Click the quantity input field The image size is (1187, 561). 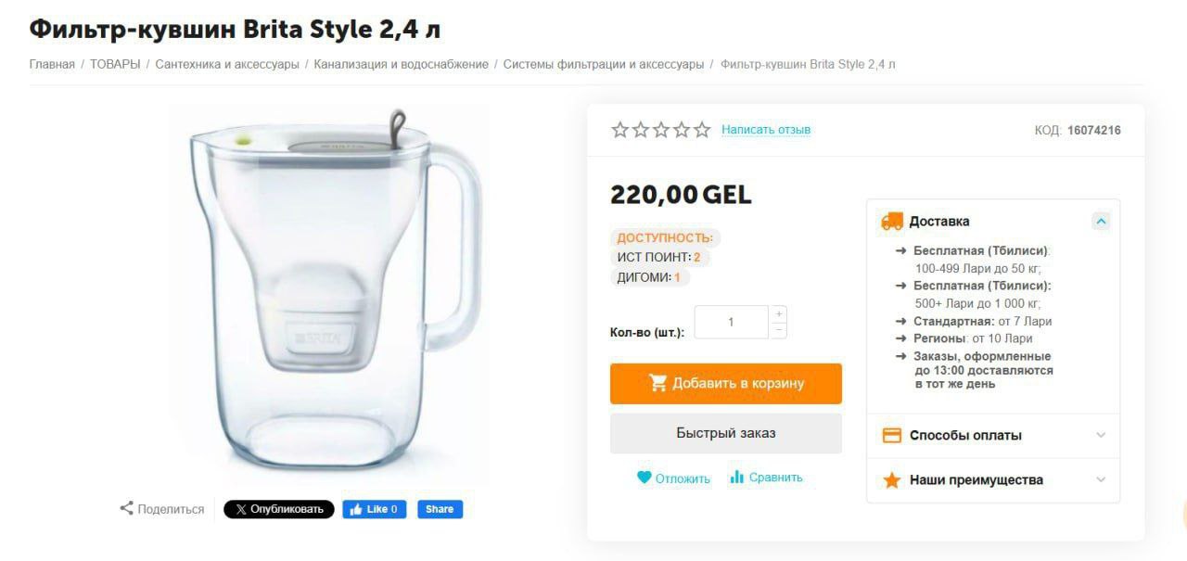[731, 322]
